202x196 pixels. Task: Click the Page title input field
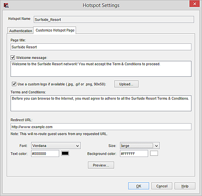101,47
